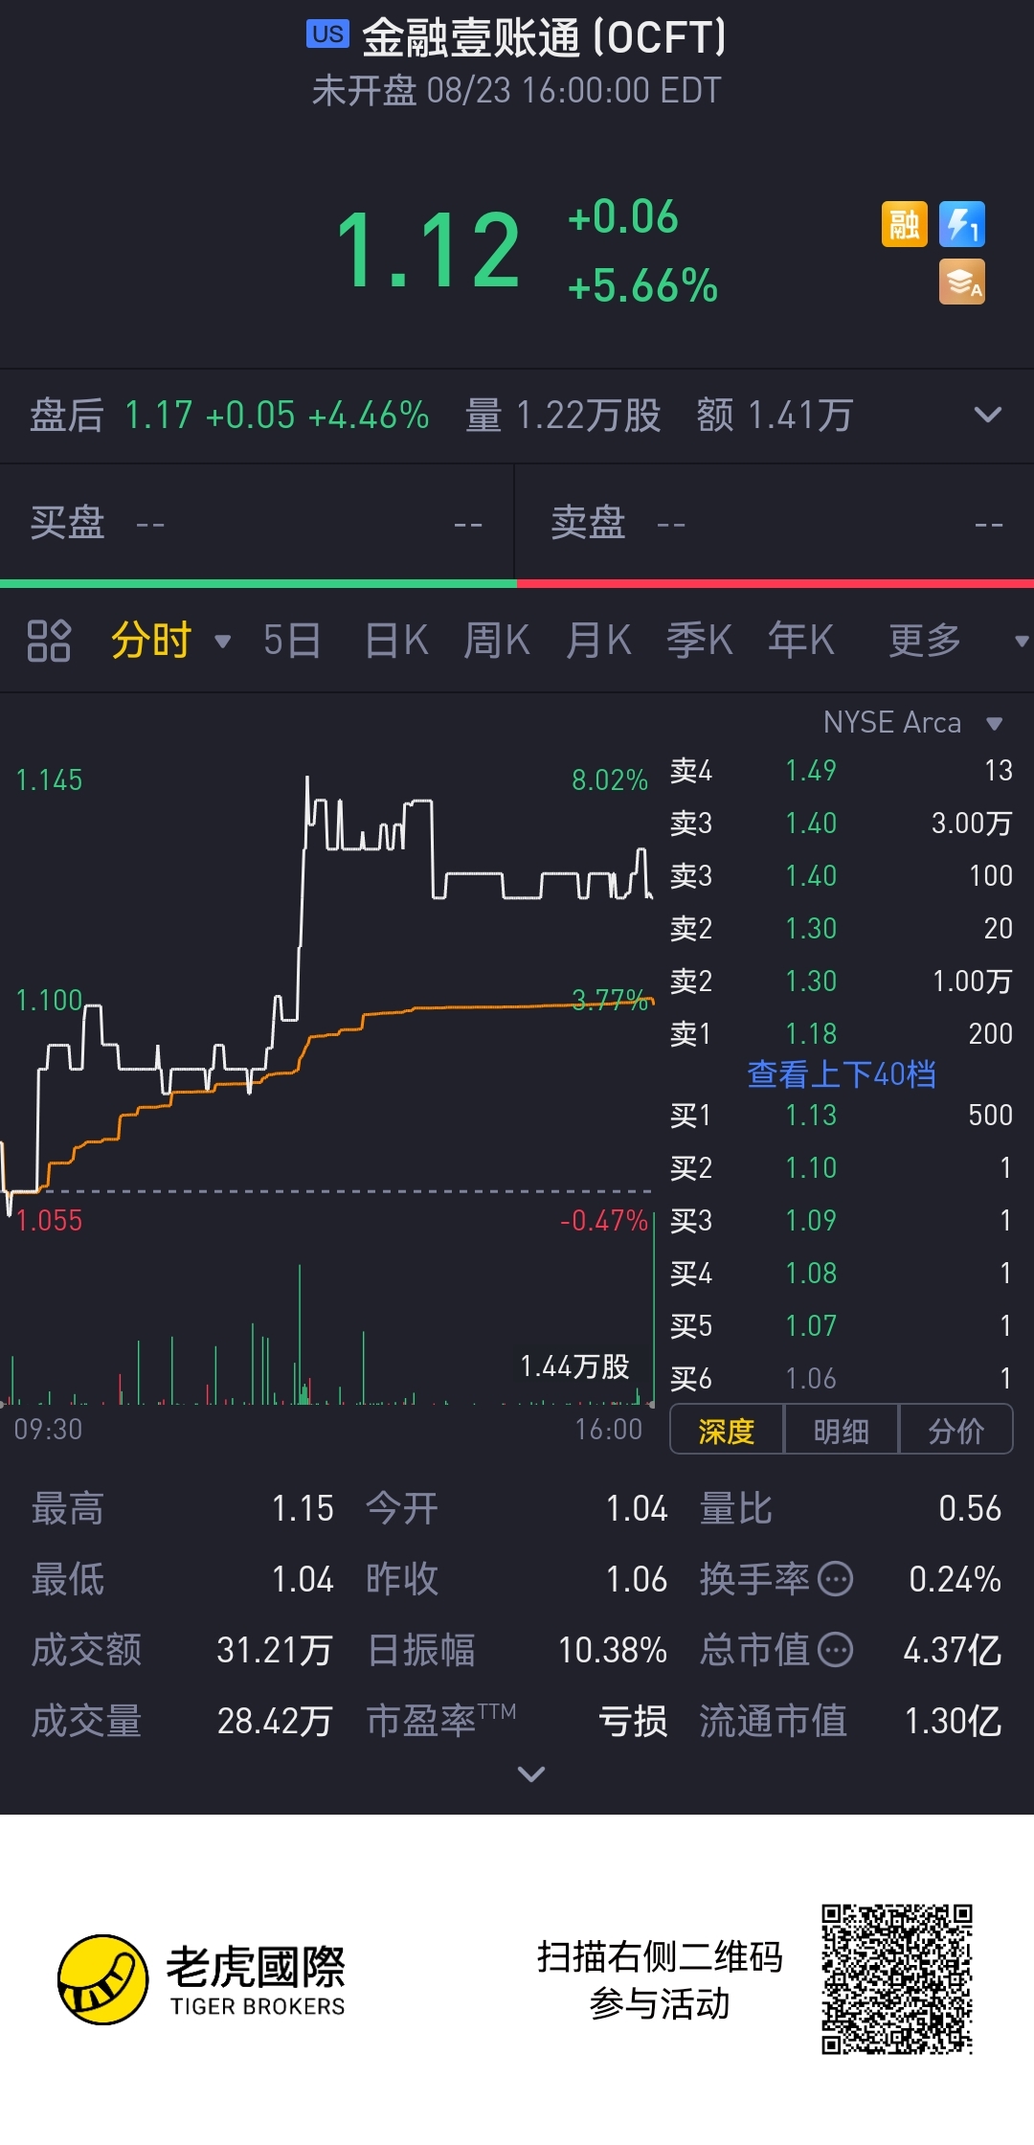1034x2145 pixels.
Task: Tap the 买6 order row at 1.06
Action: tap(842, 1378)
